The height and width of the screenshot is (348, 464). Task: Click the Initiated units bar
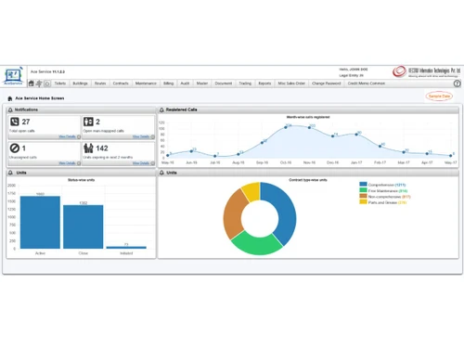coord(126,248)
